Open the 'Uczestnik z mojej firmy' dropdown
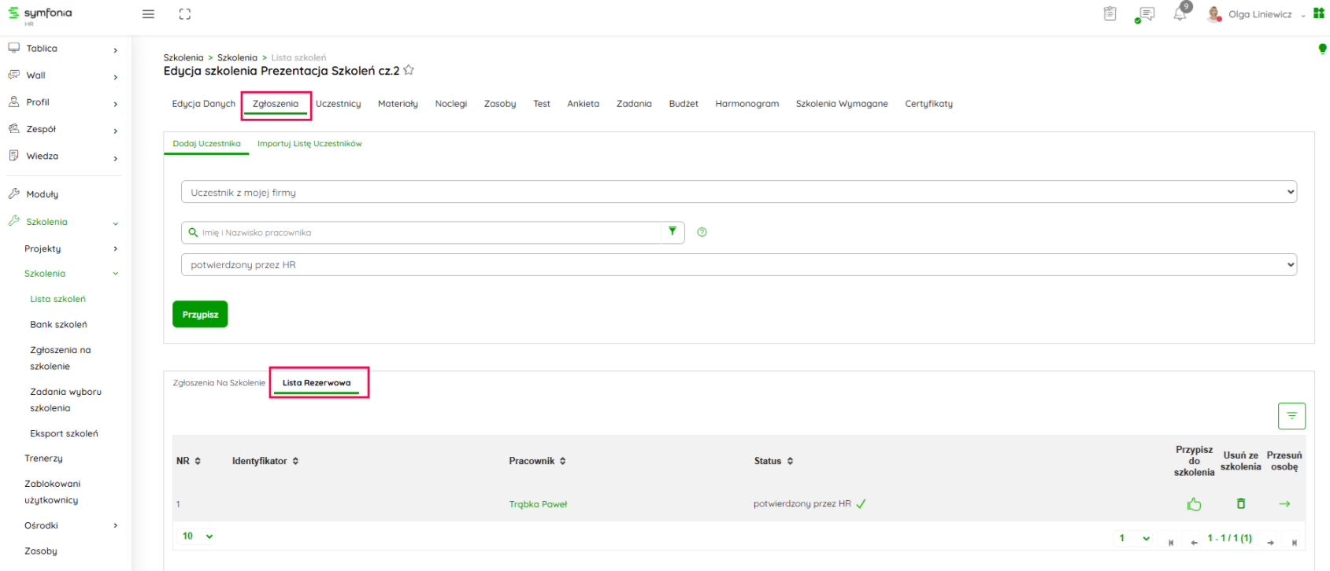The image size is (1330, 571). [x=738, y=192]
